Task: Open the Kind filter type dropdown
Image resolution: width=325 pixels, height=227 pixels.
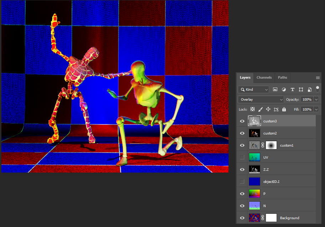Action: (253, 90)
